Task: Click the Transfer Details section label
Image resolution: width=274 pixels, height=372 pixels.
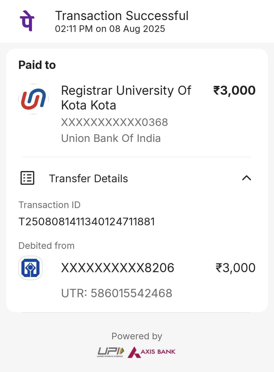Action: [88, 178]
